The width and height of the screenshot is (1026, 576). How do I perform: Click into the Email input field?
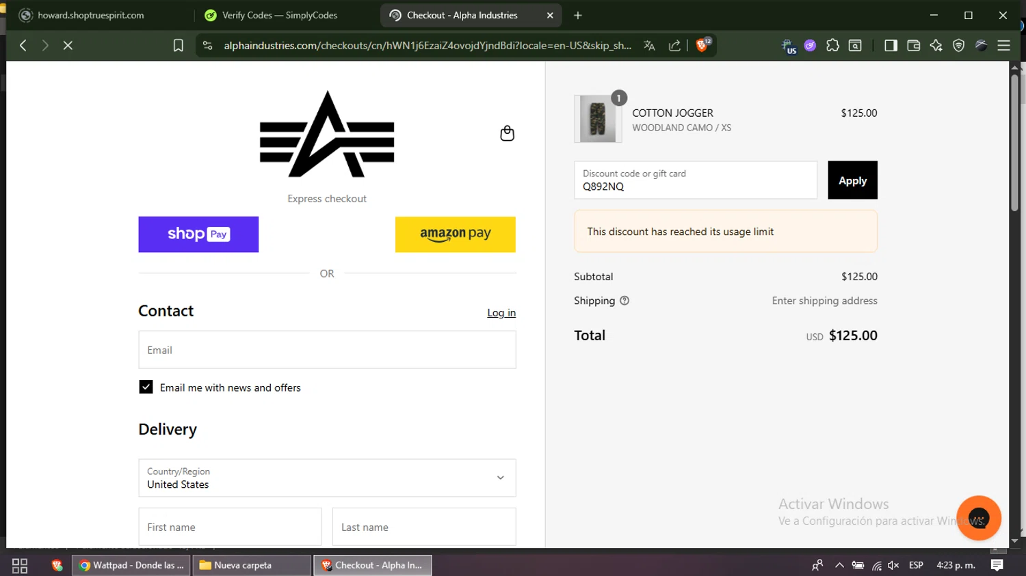pos(327,350)
